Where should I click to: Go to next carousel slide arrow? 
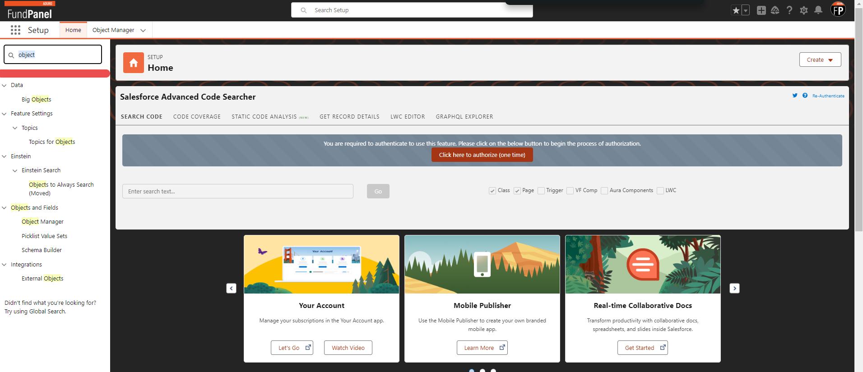[734, 288]
